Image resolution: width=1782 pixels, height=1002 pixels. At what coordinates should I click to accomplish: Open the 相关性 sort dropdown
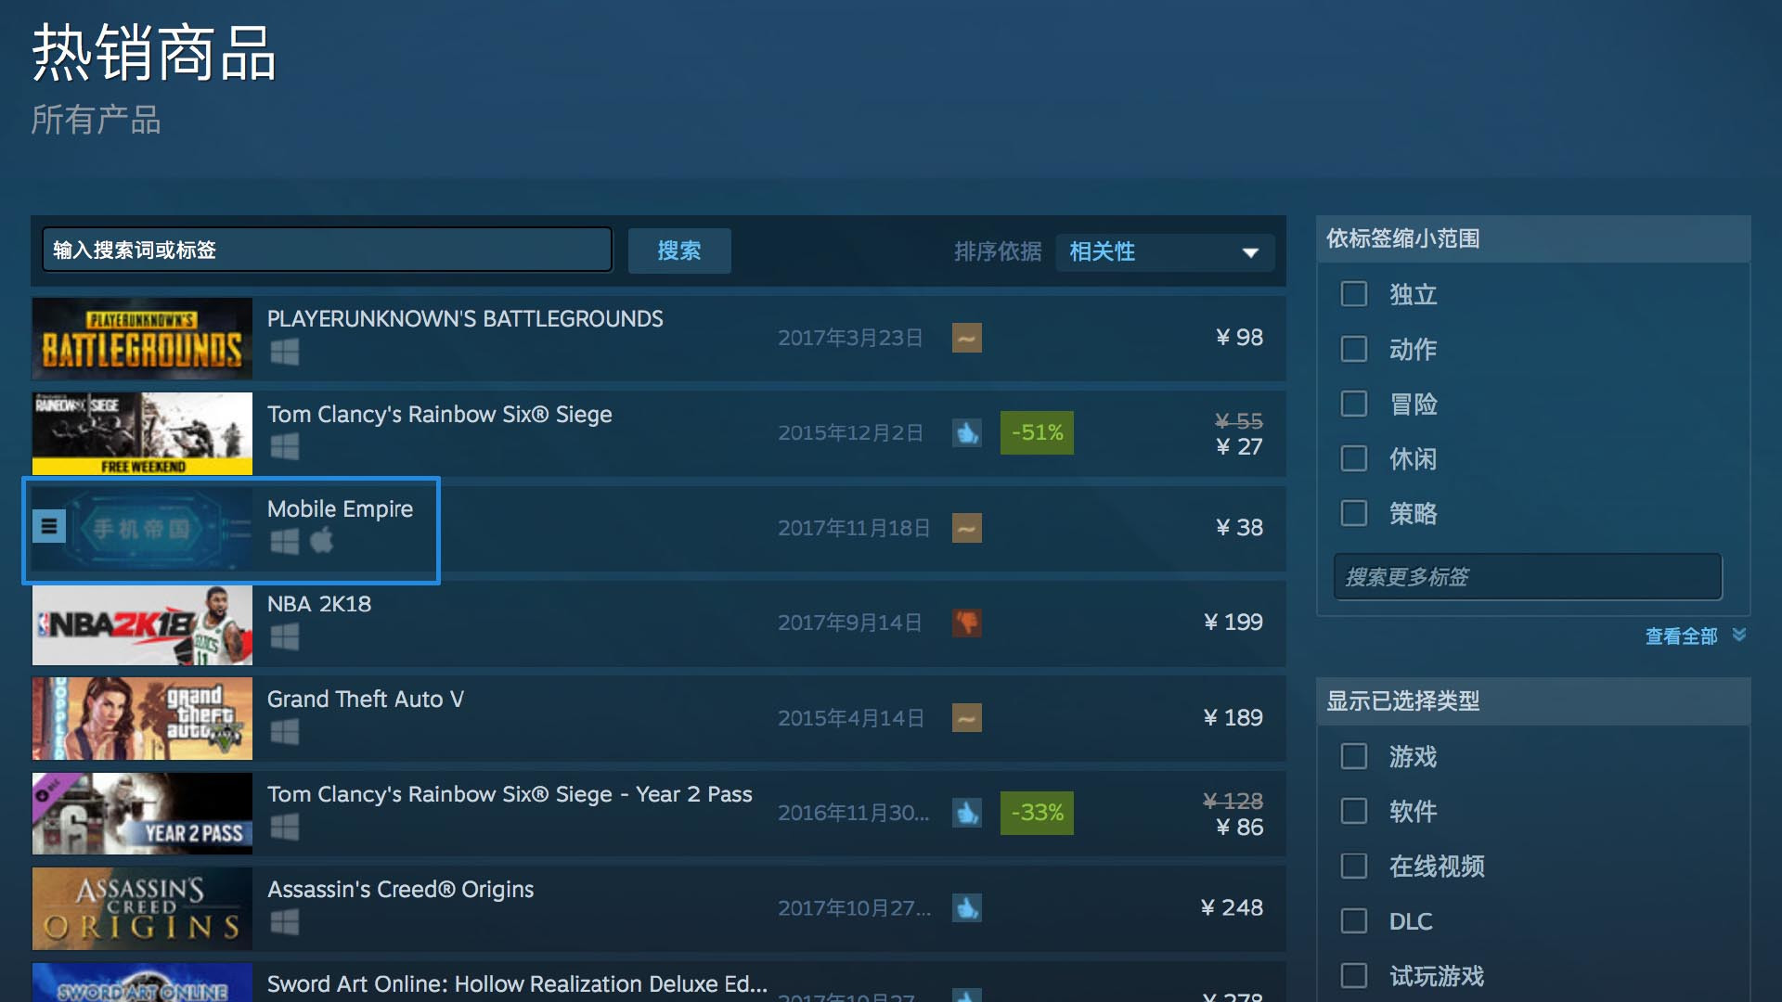pos(1165,251)
